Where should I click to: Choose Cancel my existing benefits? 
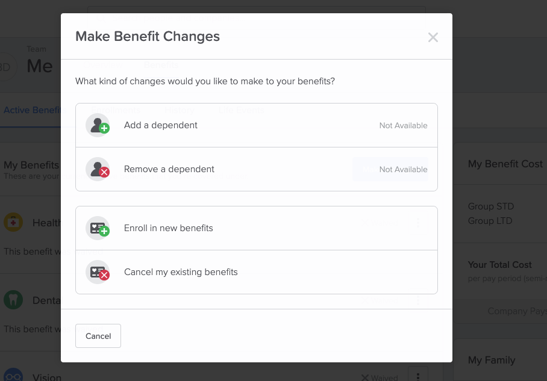tap(257, 272)
